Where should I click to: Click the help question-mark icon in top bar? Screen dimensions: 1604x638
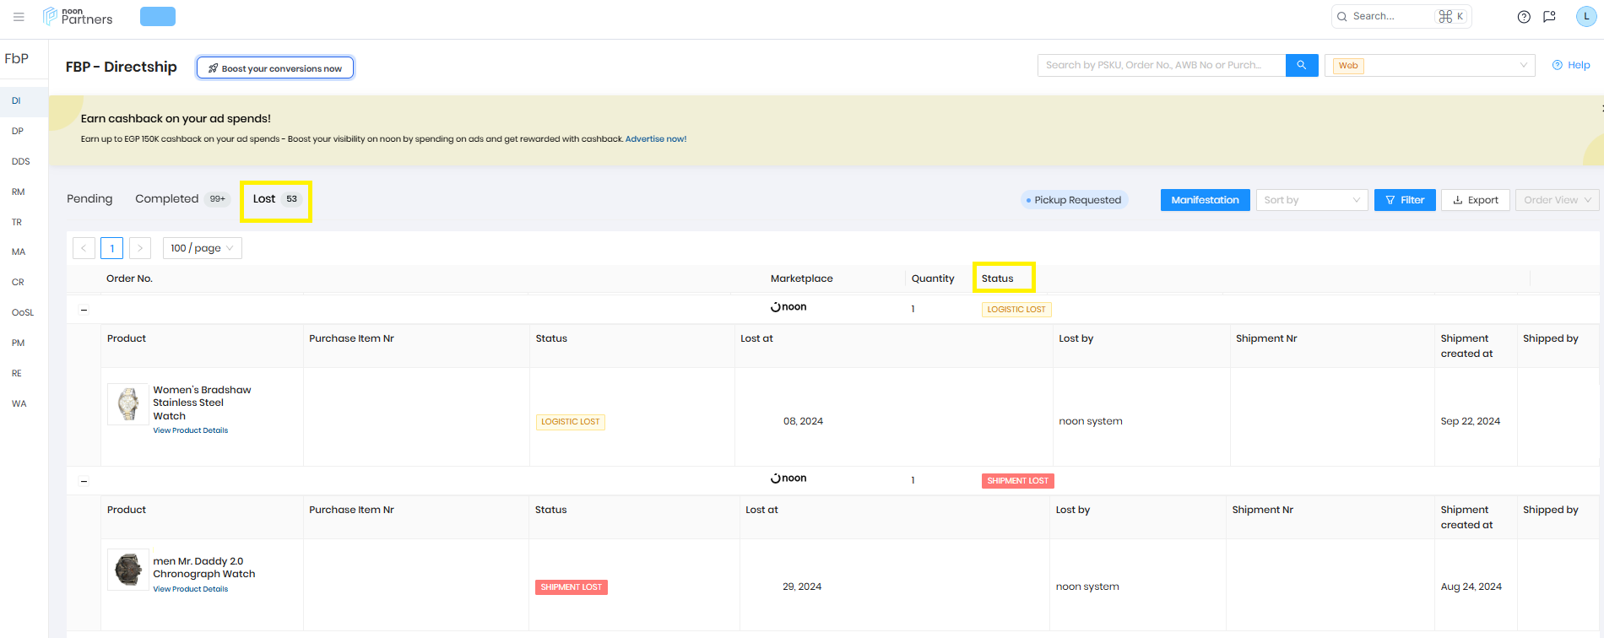[1524, 17]
